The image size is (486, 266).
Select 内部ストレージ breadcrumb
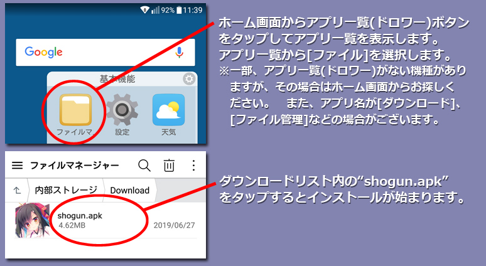point(66,190)
